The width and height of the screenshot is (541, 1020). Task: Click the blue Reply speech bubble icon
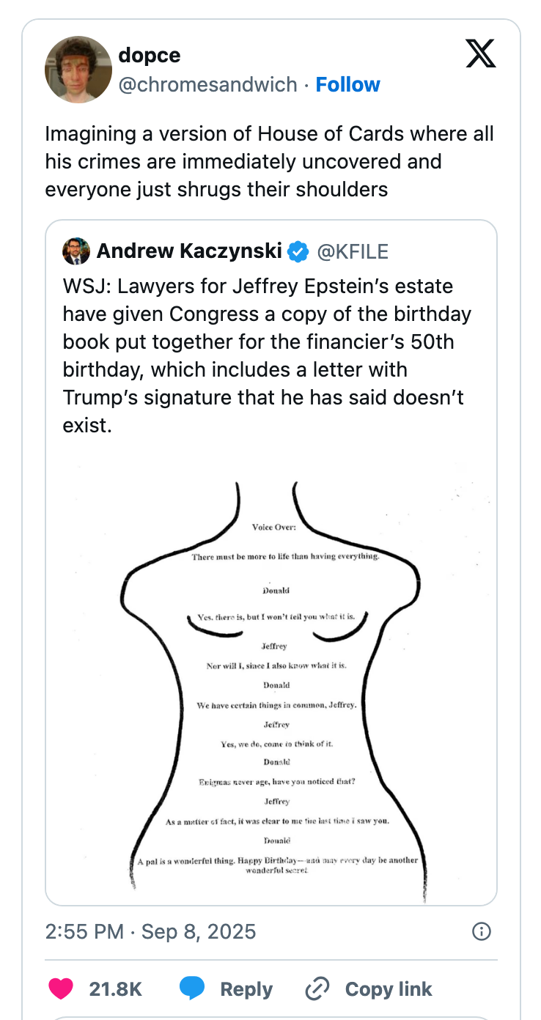coord(194,988)
